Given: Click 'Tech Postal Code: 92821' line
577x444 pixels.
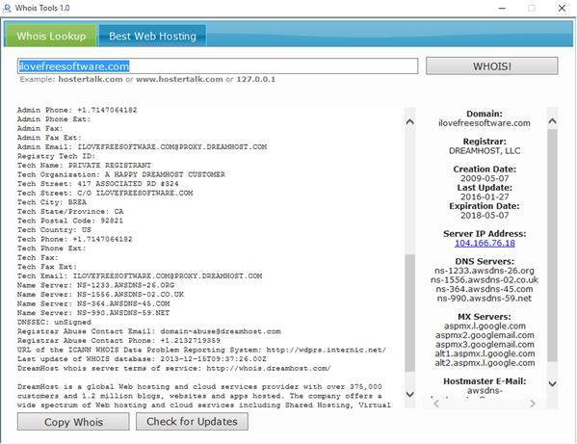Looking at the screenshot, I should [70, 221].
